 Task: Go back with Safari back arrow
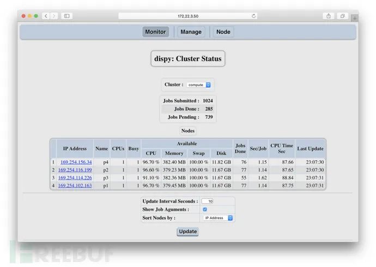tap(46, 16)
